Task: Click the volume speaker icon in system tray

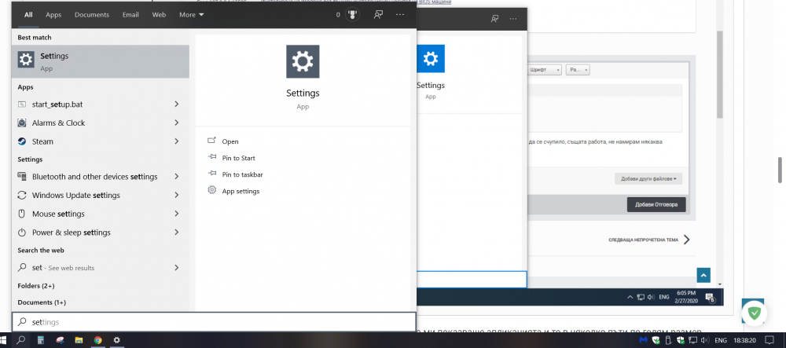Action: 706,340
